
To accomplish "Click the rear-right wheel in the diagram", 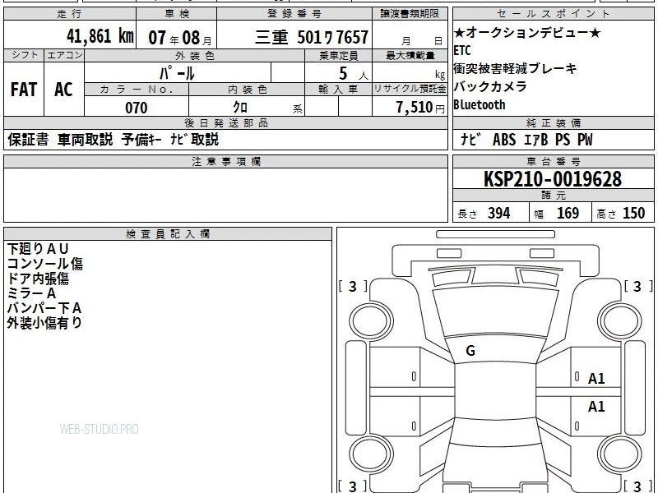I will [620, 454].
